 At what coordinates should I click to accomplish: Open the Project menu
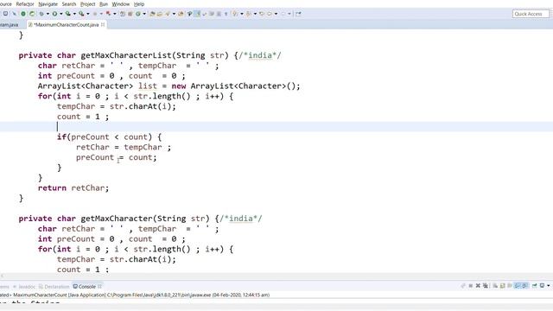[88, 3]
